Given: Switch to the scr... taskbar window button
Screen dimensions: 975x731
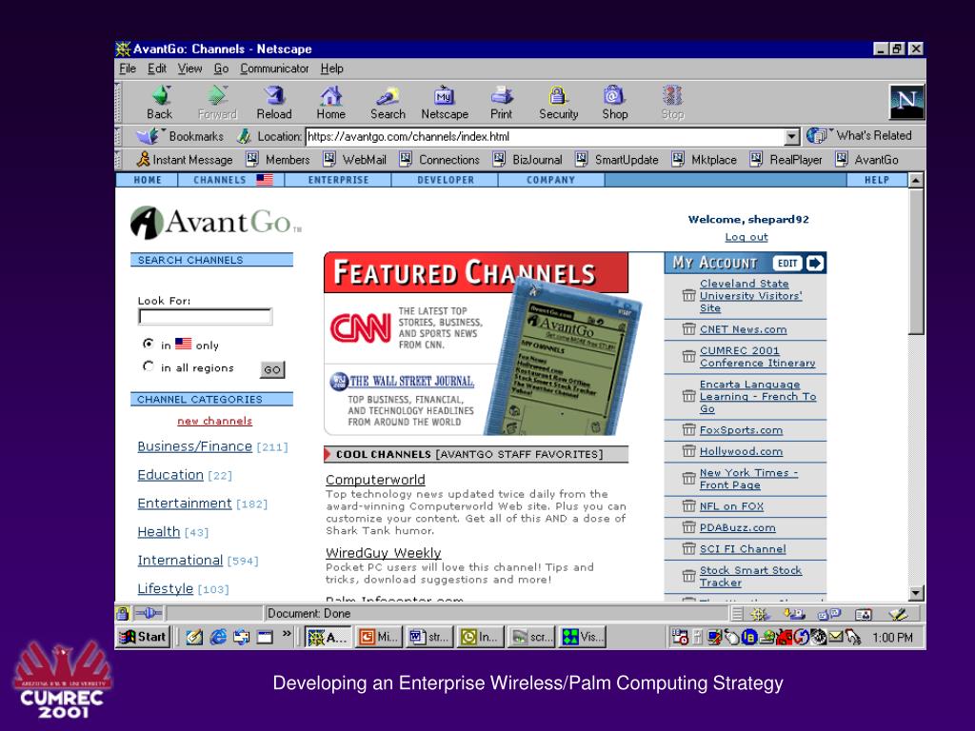Looking at the screenshot, I should 529,637.
